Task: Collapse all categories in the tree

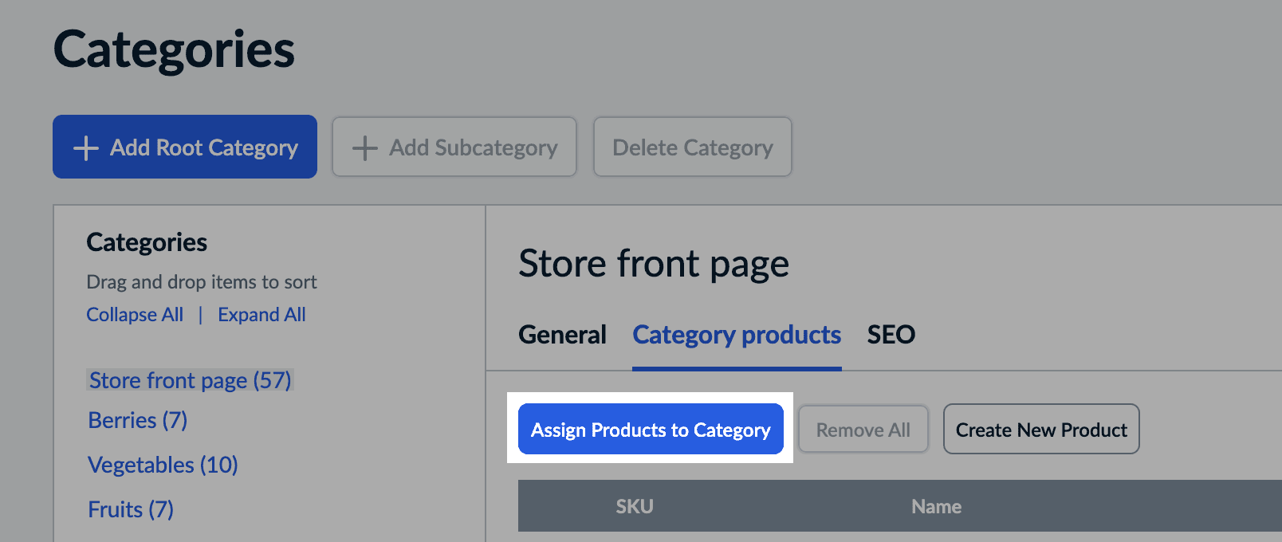Action: (135, 315)
